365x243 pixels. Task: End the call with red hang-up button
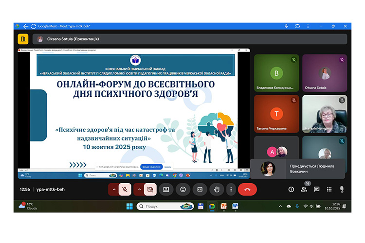point(247,189)
